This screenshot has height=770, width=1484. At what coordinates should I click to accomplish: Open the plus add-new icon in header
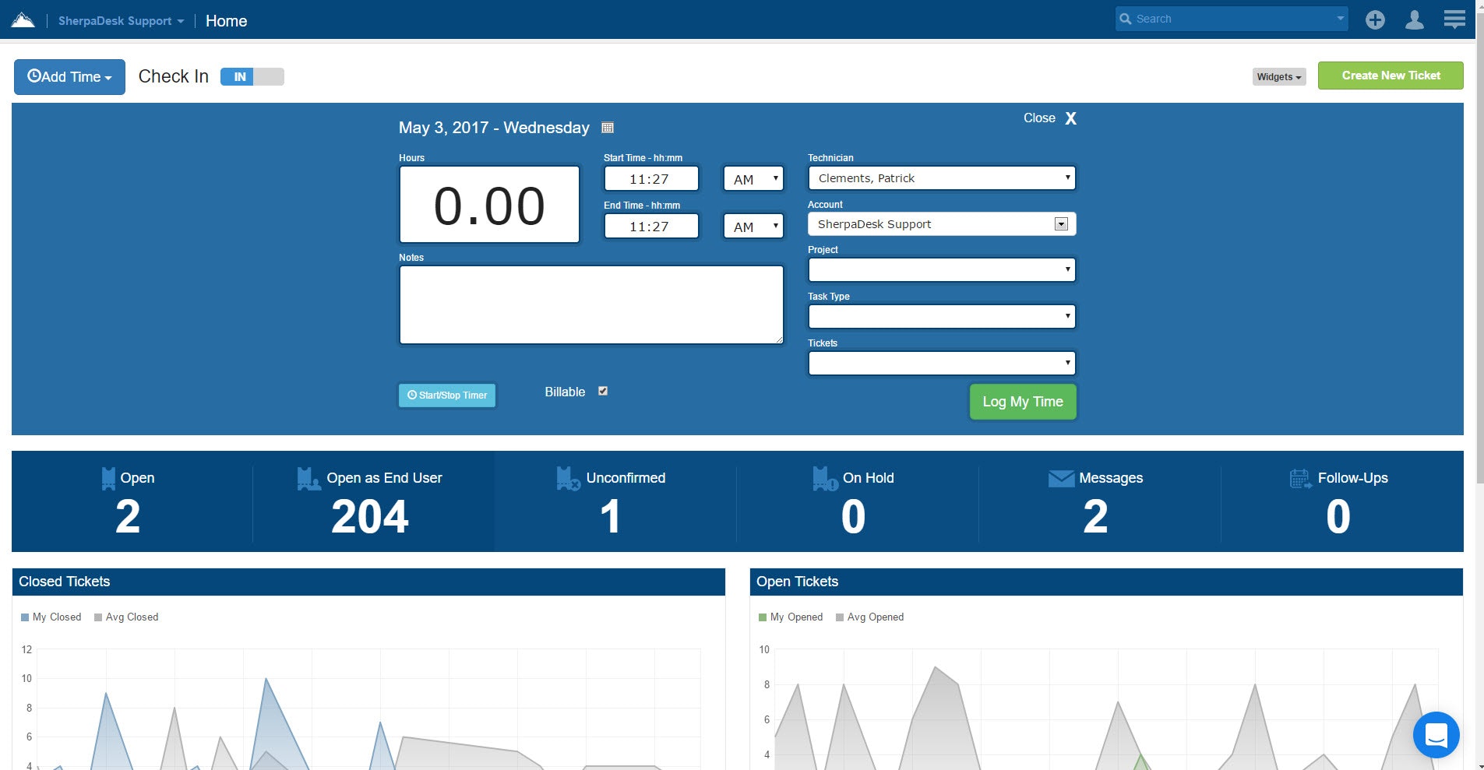click(x=1375, y=19)
